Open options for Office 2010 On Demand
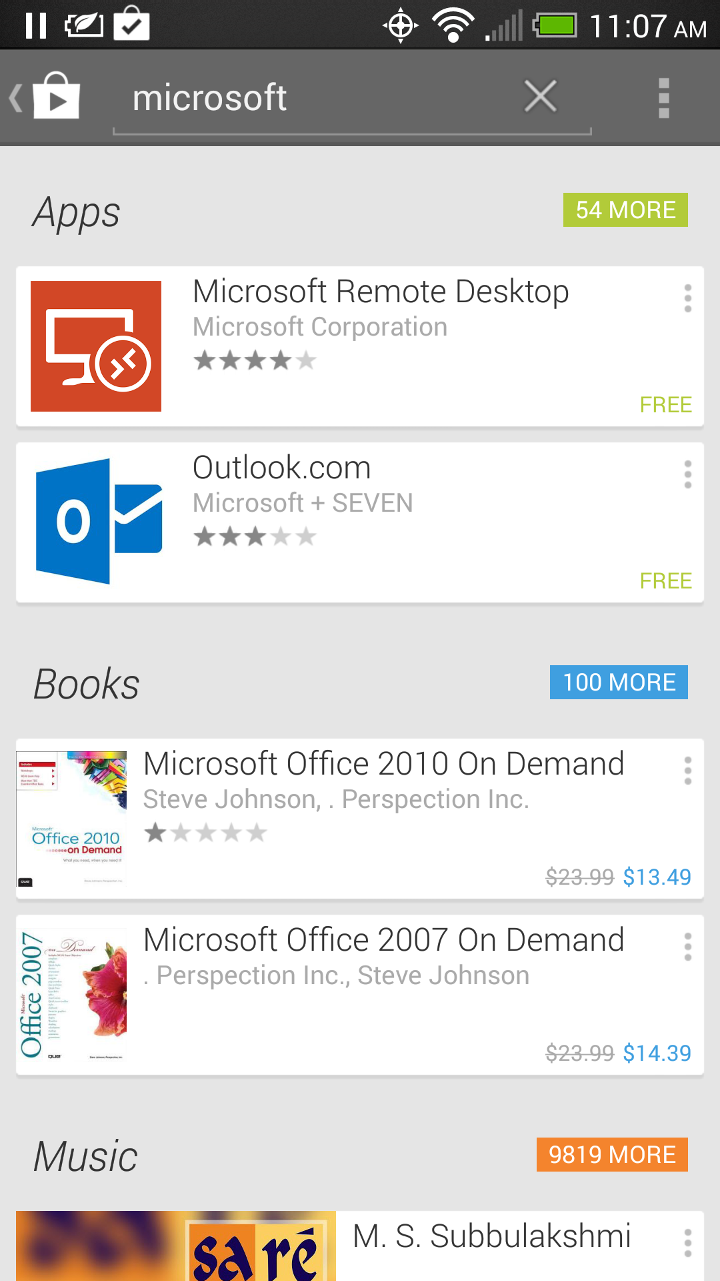 pyautogui.click(x=687, y=771)
